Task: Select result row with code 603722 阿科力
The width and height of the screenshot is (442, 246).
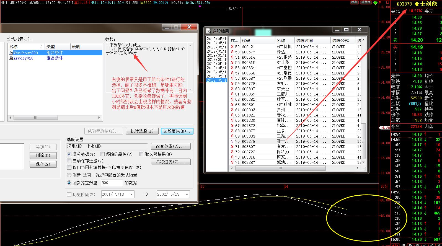Action: click(295, 152)
